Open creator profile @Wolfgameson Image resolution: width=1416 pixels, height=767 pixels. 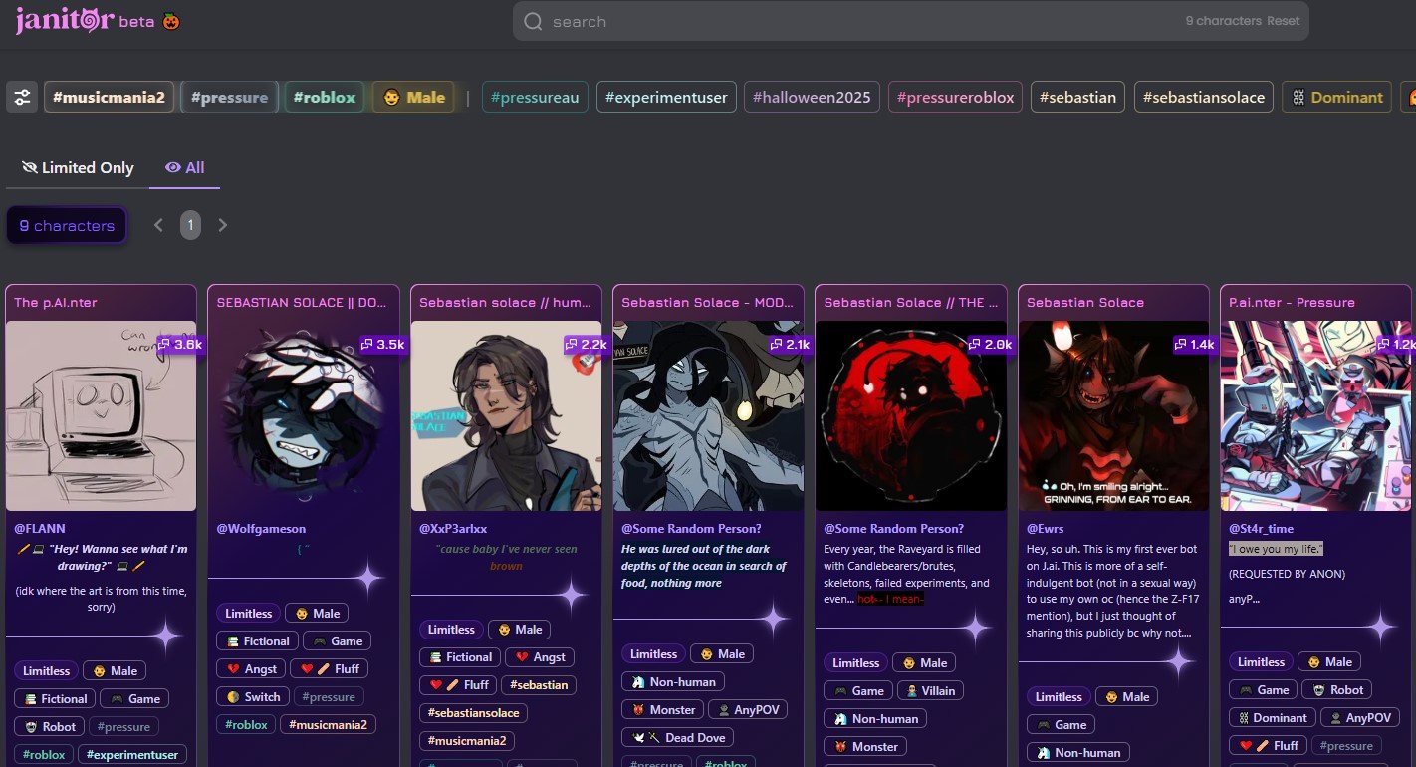[261, 529]
